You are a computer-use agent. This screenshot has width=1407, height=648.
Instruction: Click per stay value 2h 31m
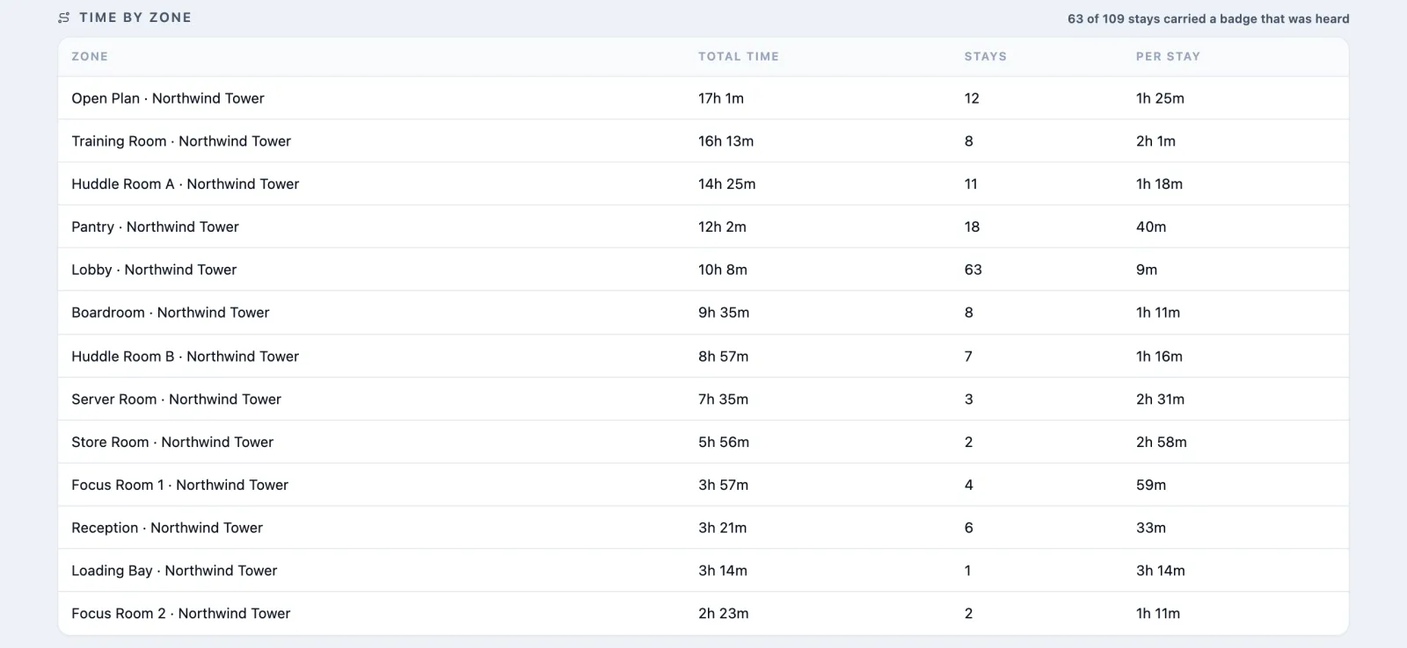1161,400
